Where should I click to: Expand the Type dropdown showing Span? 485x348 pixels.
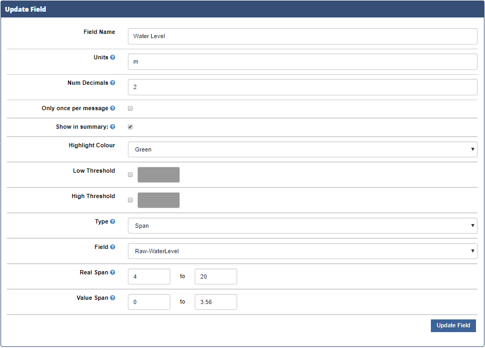point(302,226)
